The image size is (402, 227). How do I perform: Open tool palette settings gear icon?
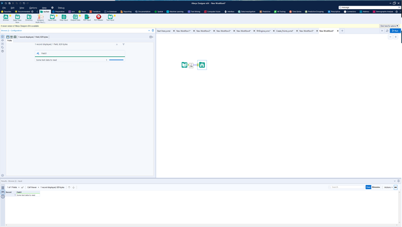pos(397,11)
